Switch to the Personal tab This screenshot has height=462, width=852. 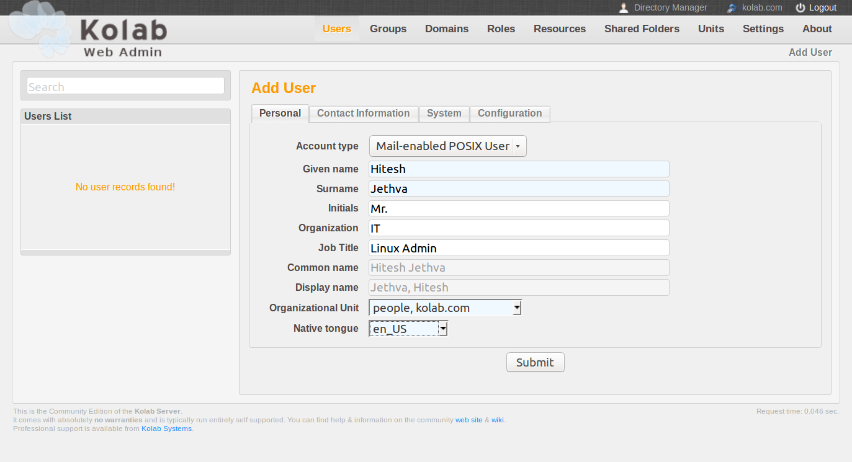tap(280, 113)
